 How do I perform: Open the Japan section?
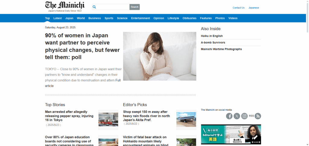pos(69,18)
